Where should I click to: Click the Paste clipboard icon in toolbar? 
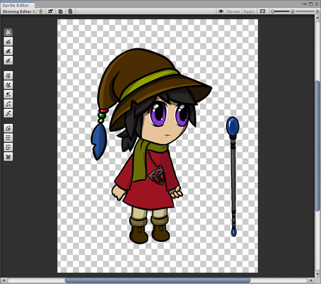(x=70, y=11)
